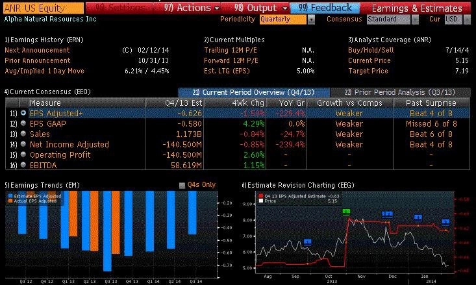
Task: Click the Prior Announcement date 10/31/13
Action: (x=153, y=60)
